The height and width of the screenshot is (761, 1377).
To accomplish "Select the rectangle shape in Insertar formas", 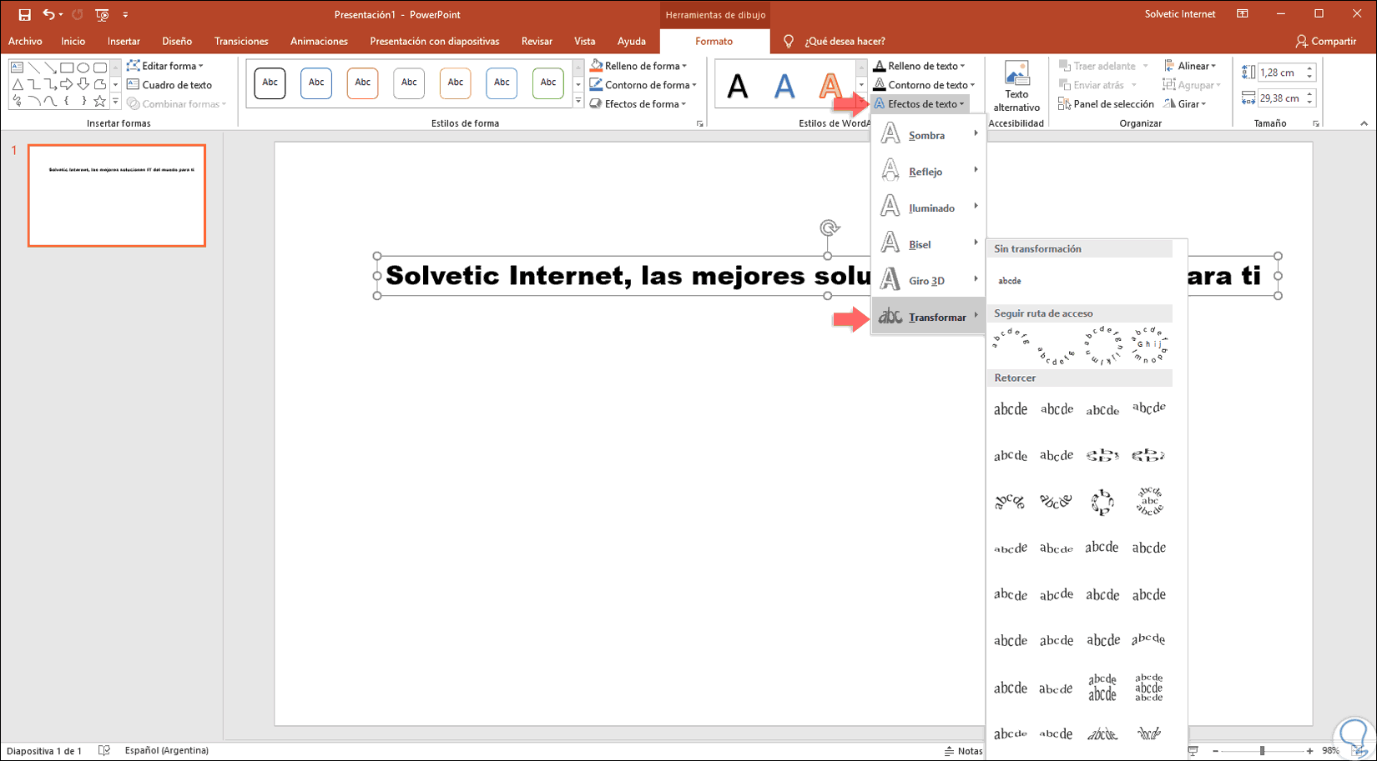I will click(x=67, y=68).
